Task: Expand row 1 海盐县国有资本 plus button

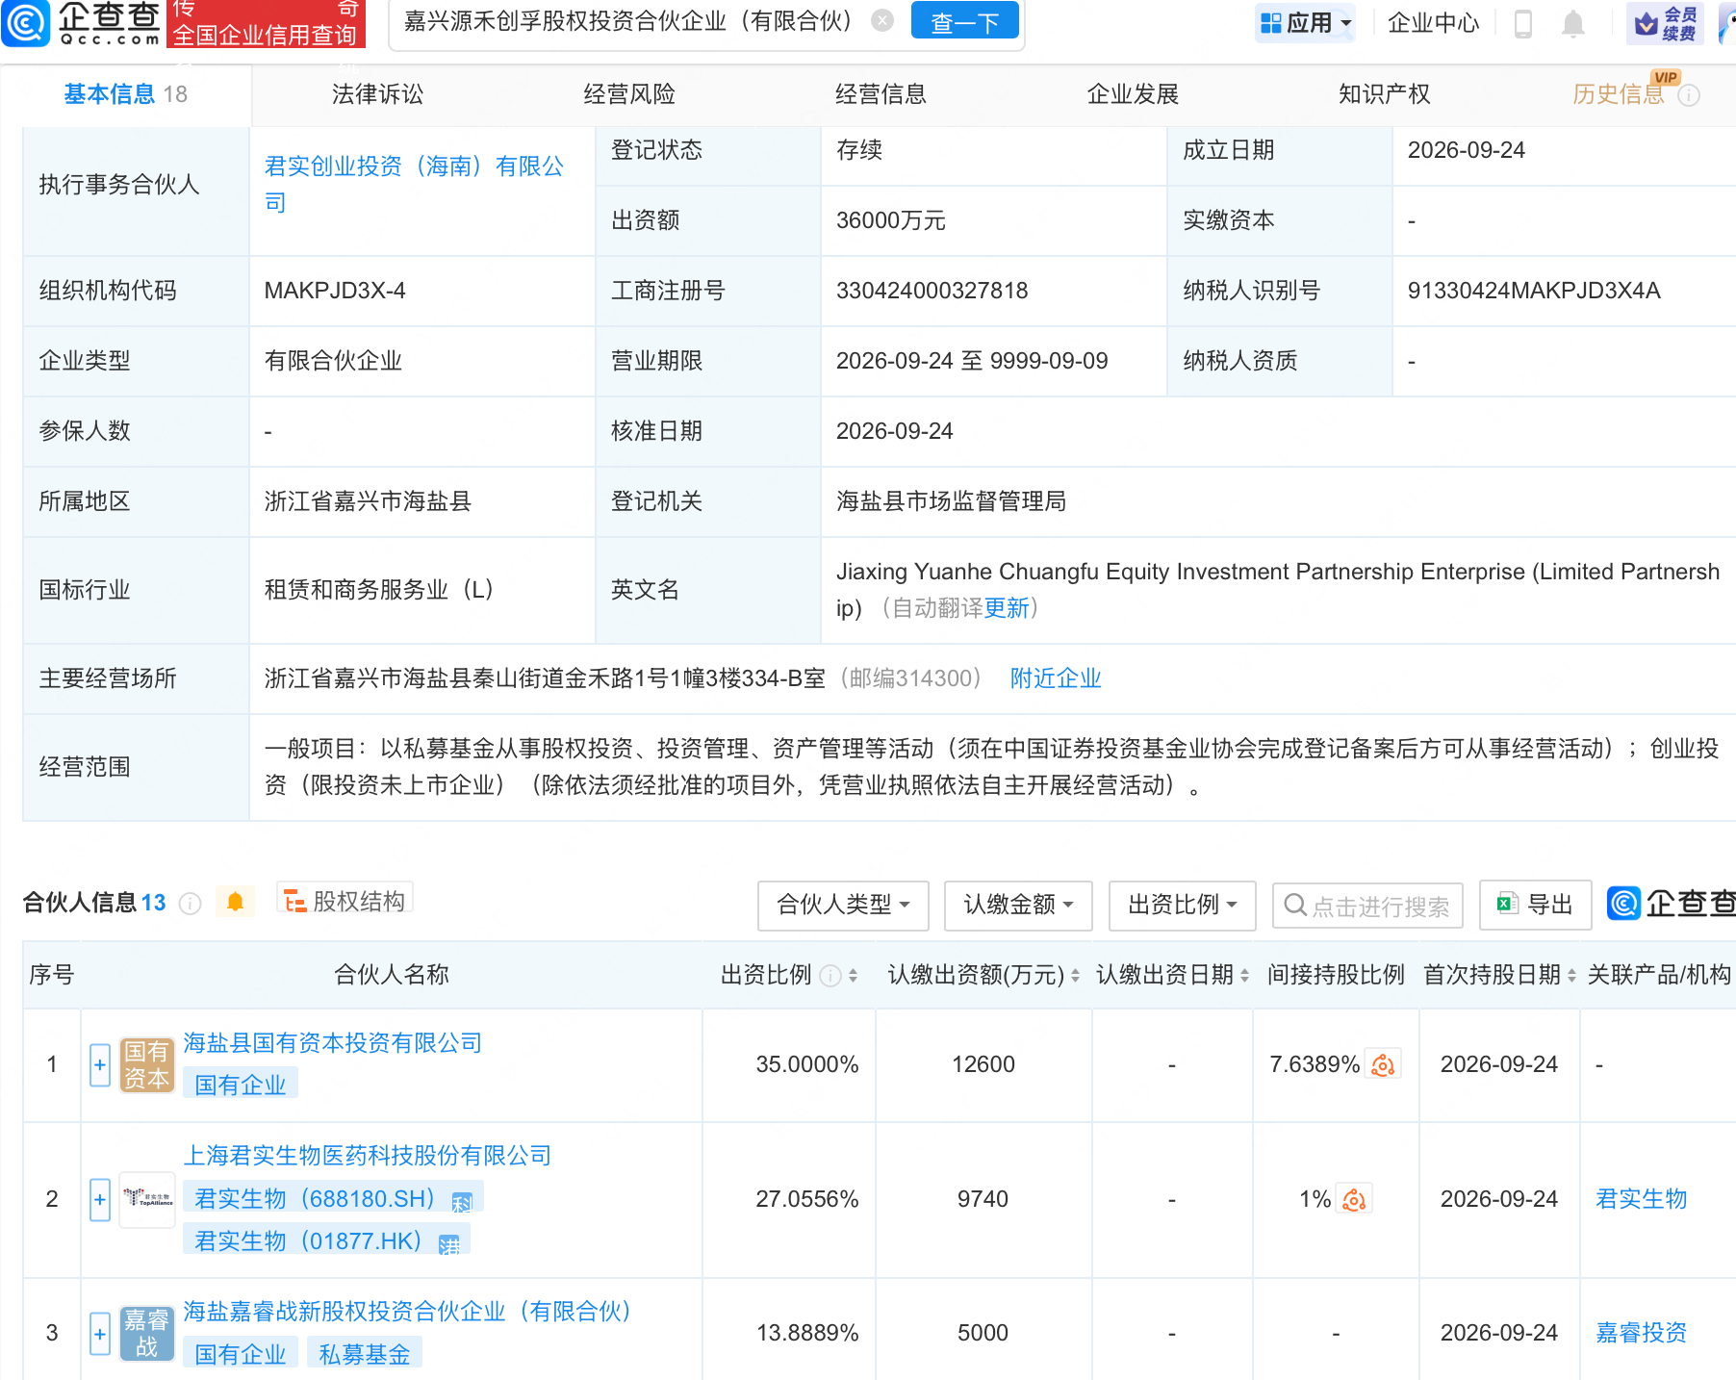Action: pyautogui.click(x=100, y=1065)
